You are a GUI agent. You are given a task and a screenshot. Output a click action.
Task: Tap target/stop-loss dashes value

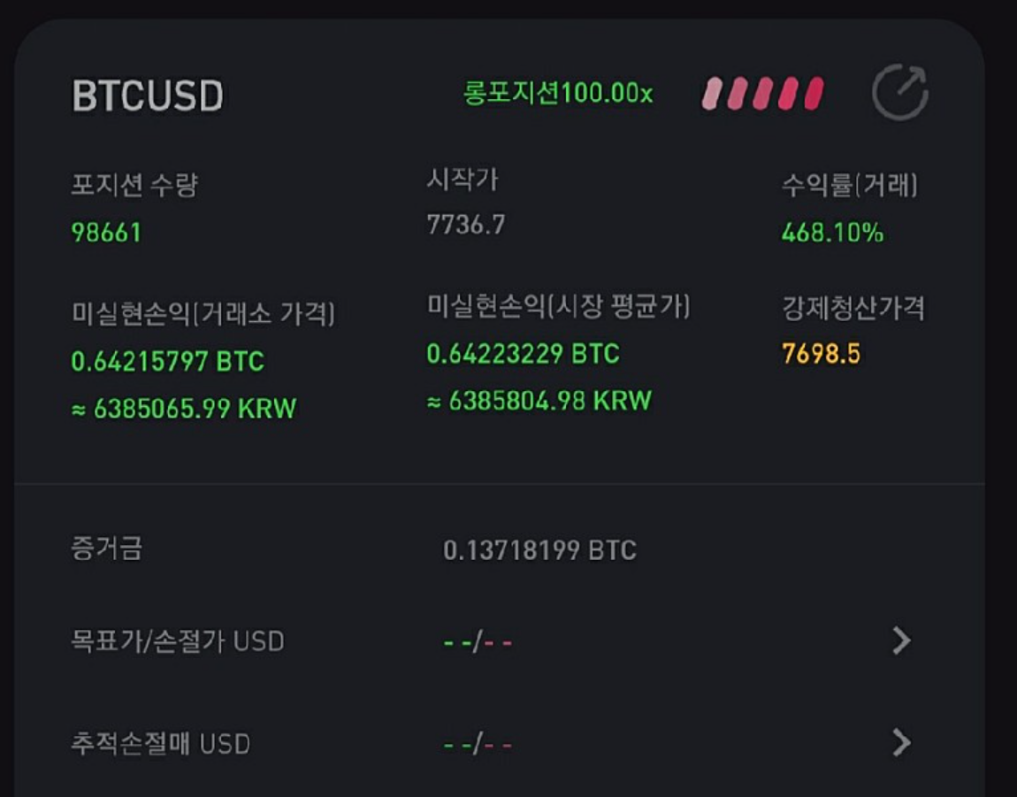tap(478, 642)
